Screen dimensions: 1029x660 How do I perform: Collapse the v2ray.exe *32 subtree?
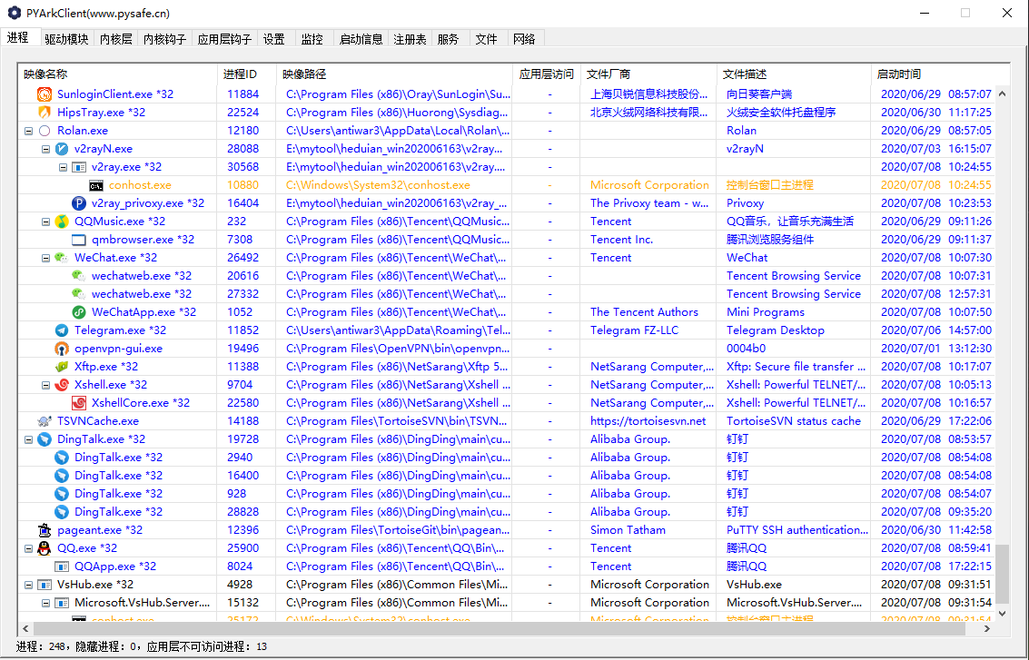(63, 167)
